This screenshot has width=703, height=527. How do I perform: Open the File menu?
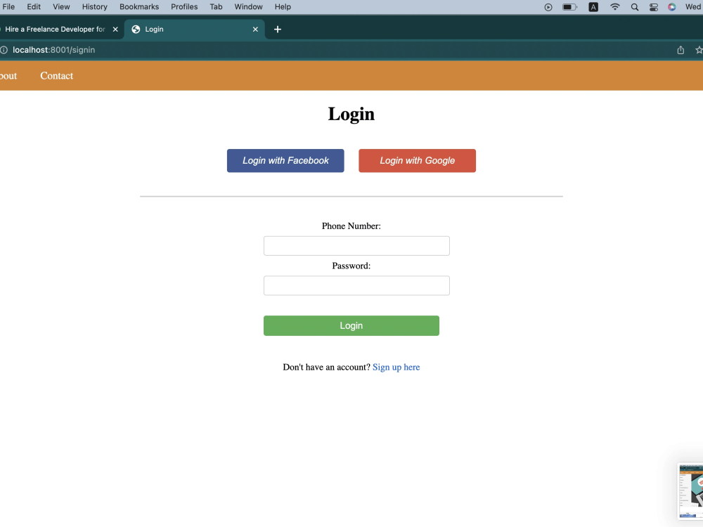pos(8,7)
